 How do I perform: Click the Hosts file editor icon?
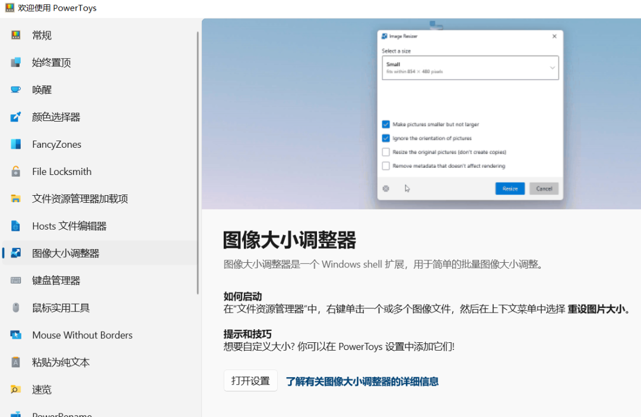15,226
